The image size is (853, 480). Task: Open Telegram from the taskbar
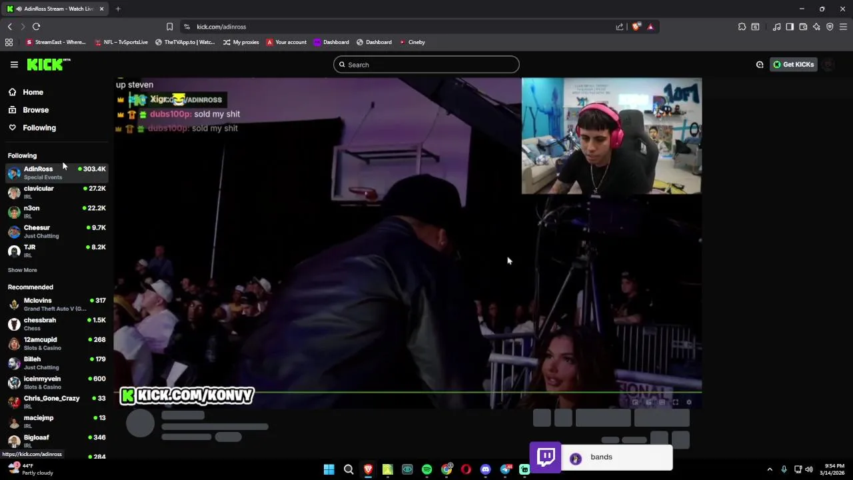point(505,469)
